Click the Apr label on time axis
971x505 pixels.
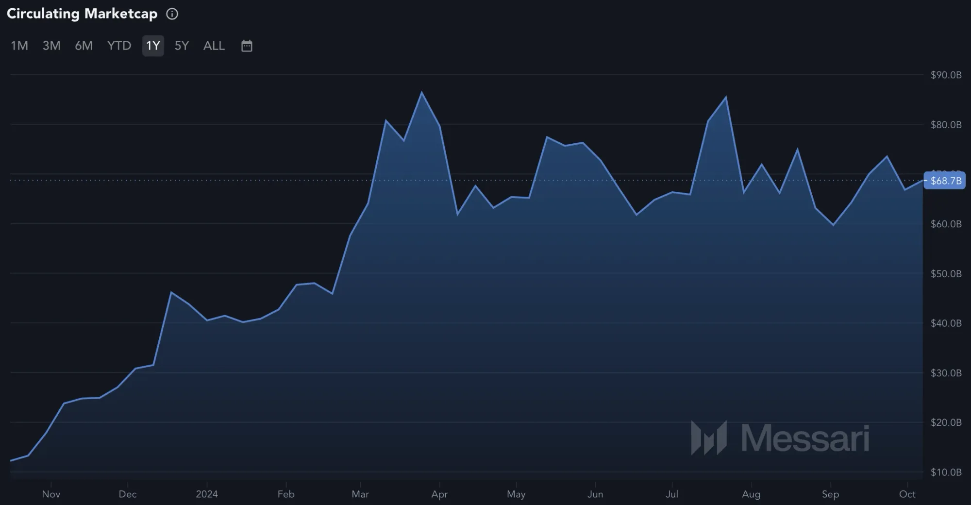[x=439, y=494]
